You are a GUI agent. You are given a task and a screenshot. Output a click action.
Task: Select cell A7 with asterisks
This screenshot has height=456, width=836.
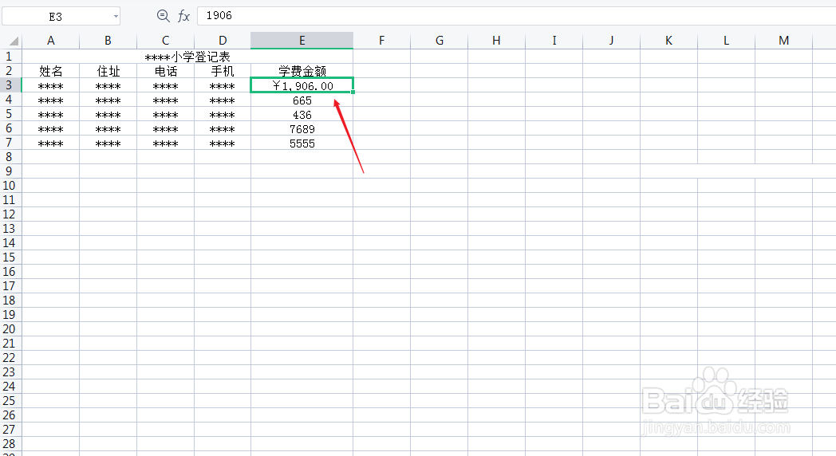tap(50, 143)
